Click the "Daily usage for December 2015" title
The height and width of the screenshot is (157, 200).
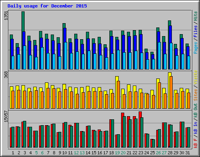point(47,6)
